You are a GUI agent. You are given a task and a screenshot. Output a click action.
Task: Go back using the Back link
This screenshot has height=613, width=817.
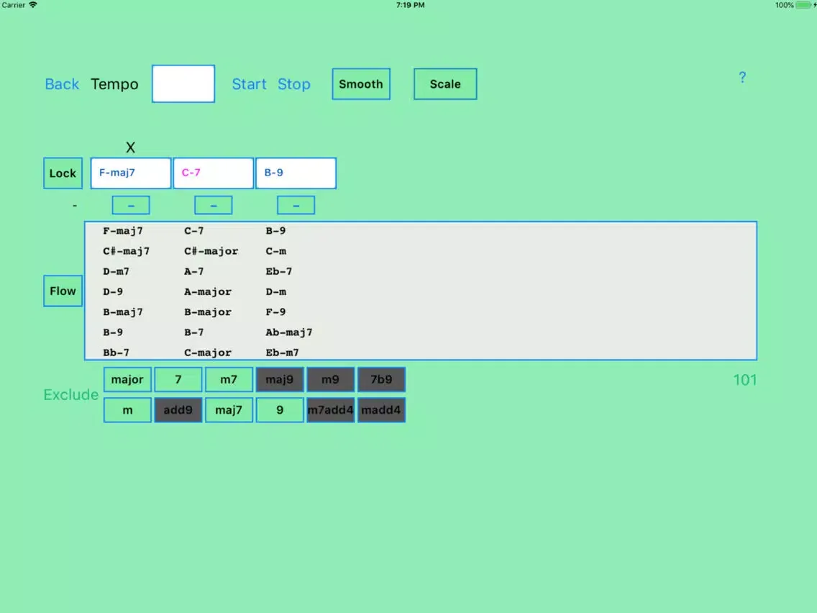pos(61,84)
